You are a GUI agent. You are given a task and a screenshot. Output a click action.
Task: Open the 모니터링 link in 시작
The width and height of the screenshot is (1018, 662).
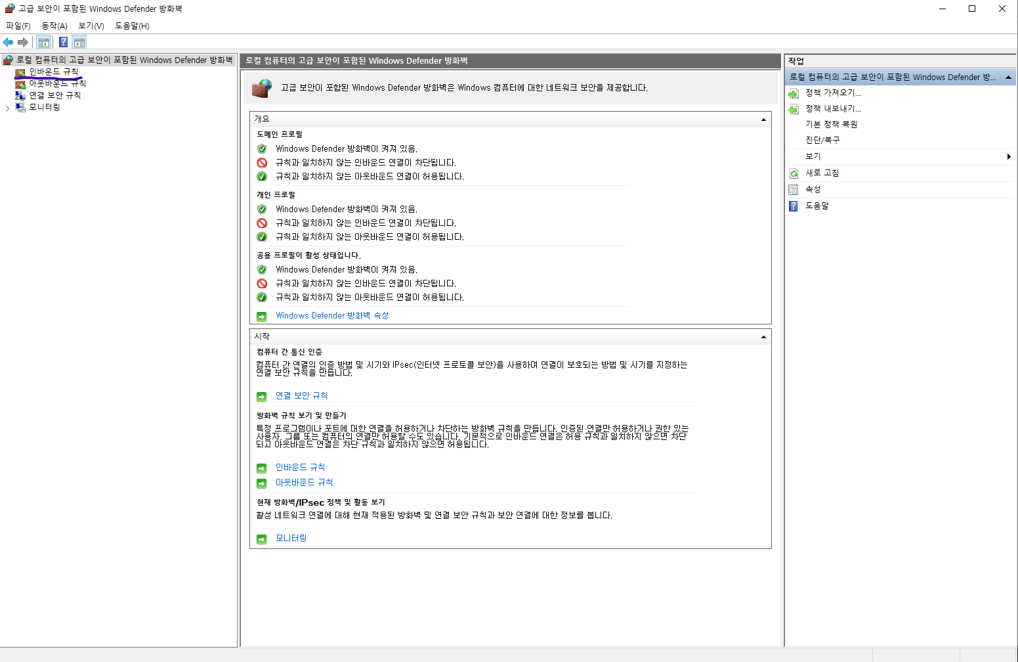pyautogui.click(x=291, y=539)
